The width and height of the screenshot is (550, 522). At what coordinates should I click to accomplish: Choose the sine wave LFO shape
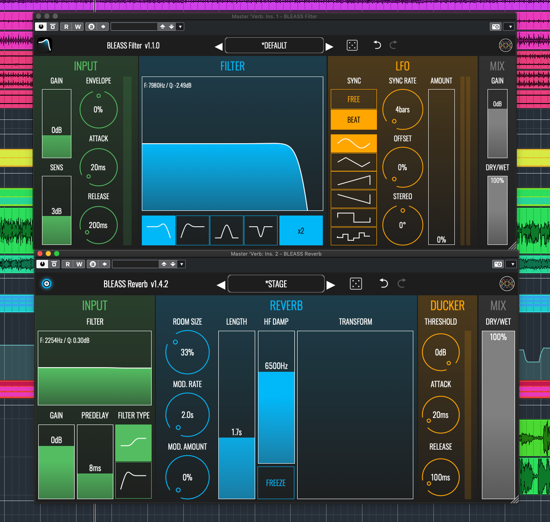[354, 143]
